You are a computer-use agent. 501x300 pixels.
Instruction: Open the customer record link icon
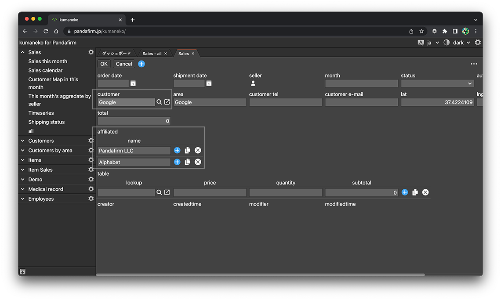(167, 102)
